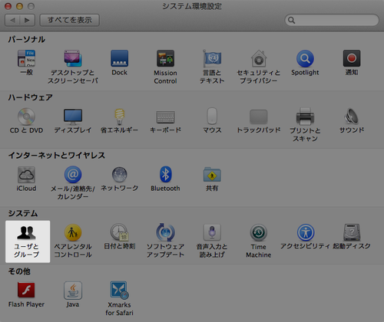Click the すべてを表示 (Show All) button

[x=70, y=20]
